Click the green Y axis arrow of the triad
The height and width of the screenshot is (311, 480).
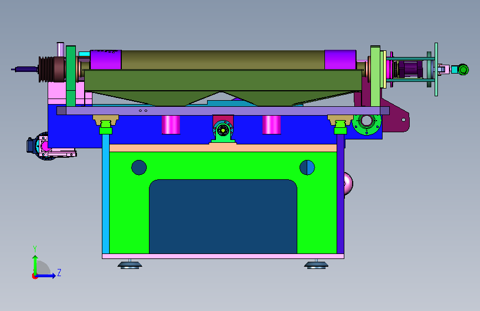click(35, 265)
